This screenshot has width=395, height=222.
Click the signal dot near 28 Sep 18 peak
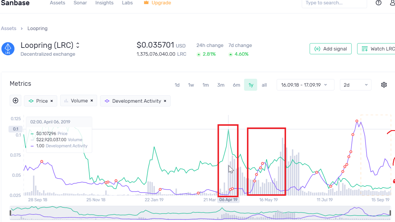pyautogui.click(x=42, y=161)
